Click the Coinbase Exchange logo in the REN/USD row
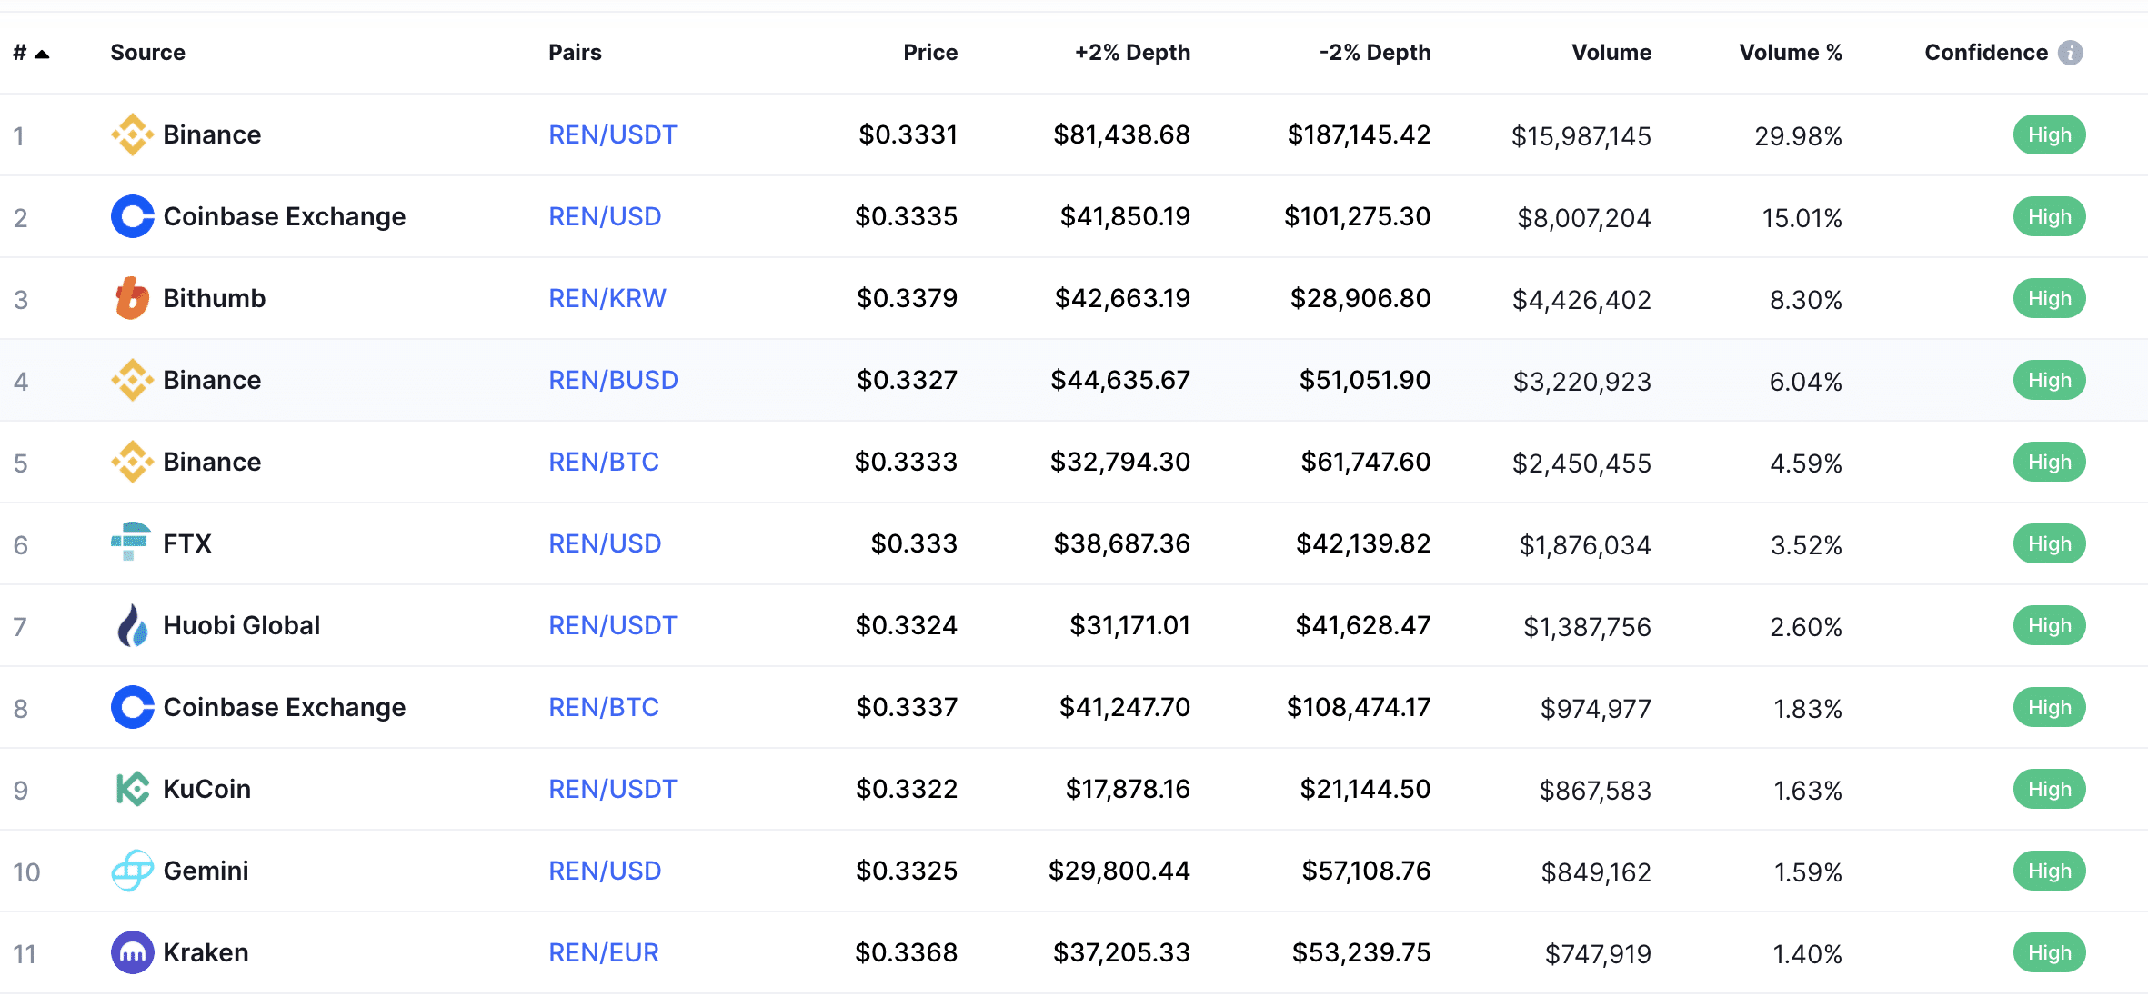The width and height of the screenshot is (2148, 996). (x=132, y=216)
